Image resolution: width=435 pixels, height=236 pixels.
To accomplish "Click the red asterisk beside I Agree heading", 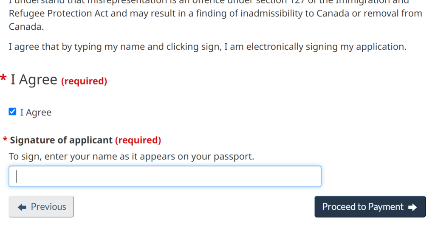I will tap(3, 79).
